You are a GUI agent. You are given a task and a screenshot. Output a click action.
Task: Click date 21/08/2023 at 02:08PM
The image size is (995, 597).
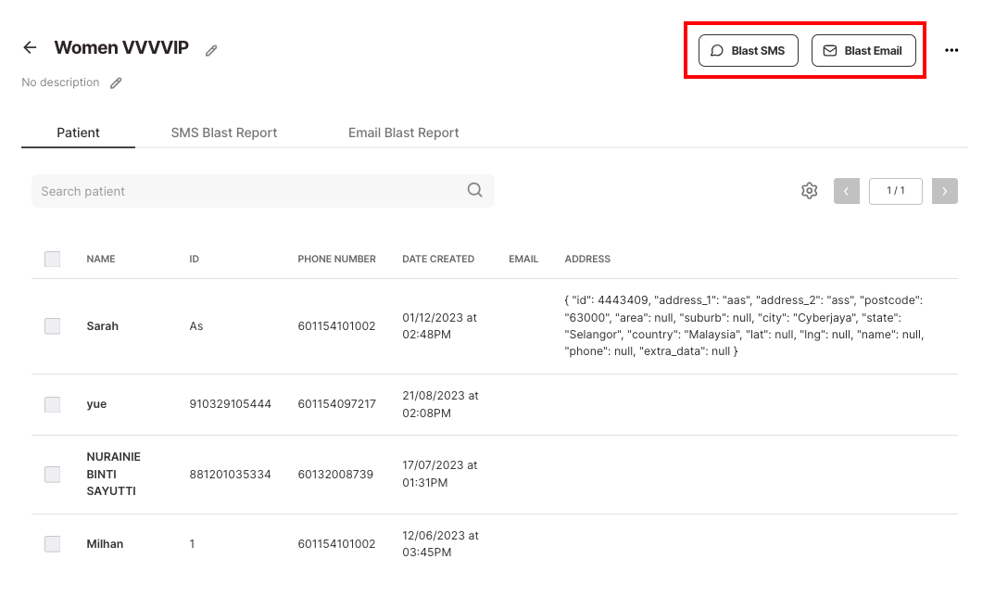440,404
